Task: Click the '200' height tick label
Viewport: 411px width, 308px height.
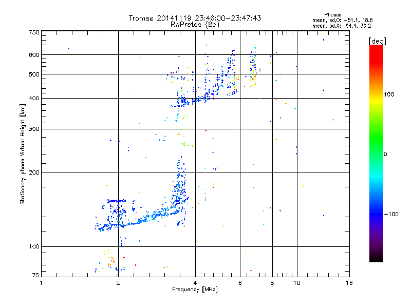Action: pos(34,172)
